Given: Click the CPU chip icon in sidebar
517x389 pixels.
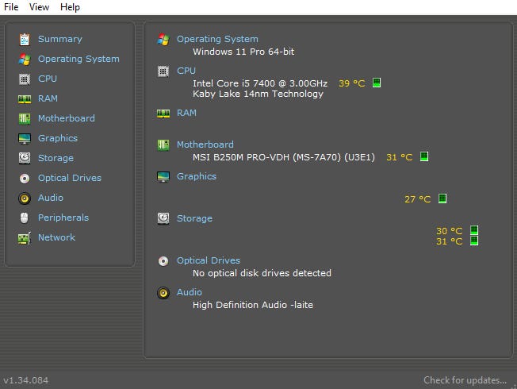Looking at the screenshot, I should point(25,79).
